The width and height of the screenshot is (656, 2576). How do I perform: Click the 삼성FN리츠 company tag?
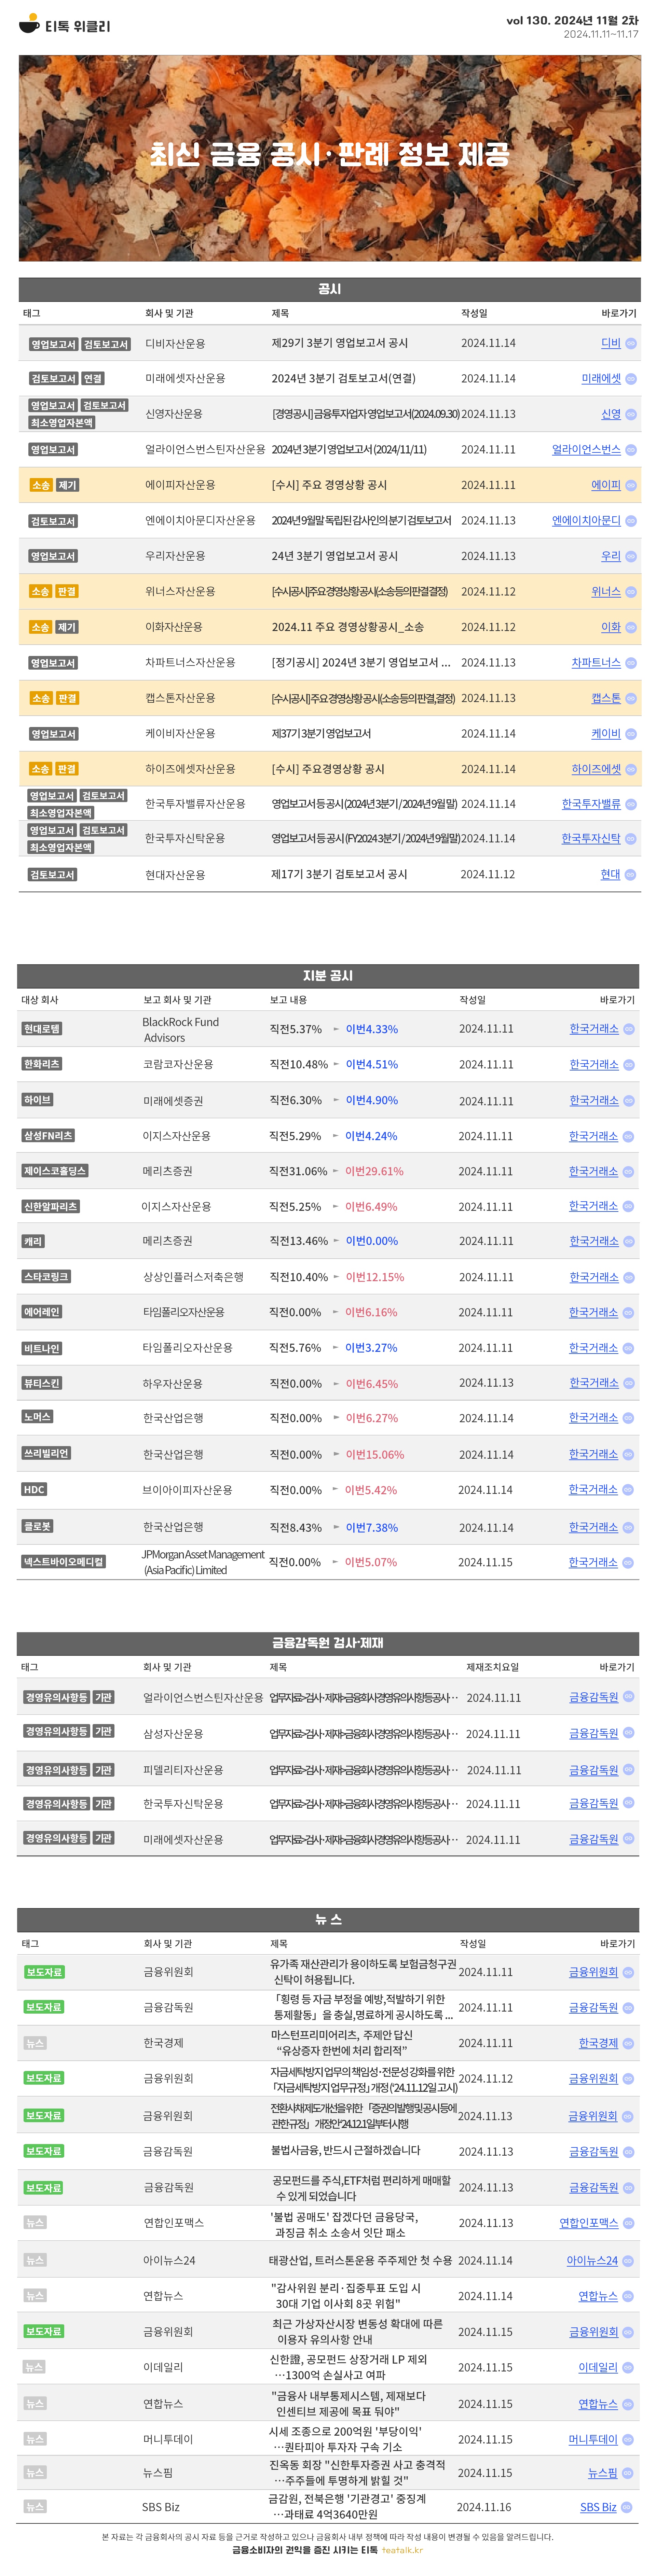click(48, 1136)
